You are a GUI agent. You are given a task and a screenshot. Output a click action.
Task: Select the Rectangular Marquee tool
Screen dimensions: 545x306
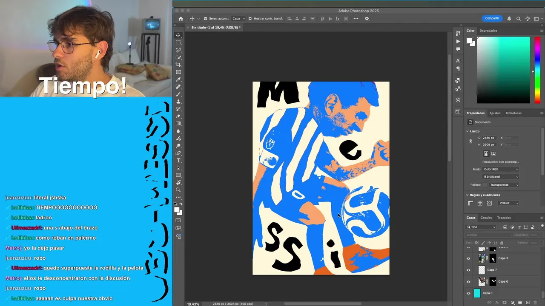tap(178, 42)
